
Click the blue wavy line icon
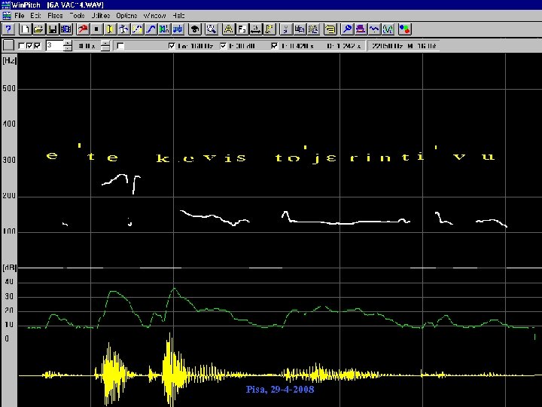pos(374,29)
